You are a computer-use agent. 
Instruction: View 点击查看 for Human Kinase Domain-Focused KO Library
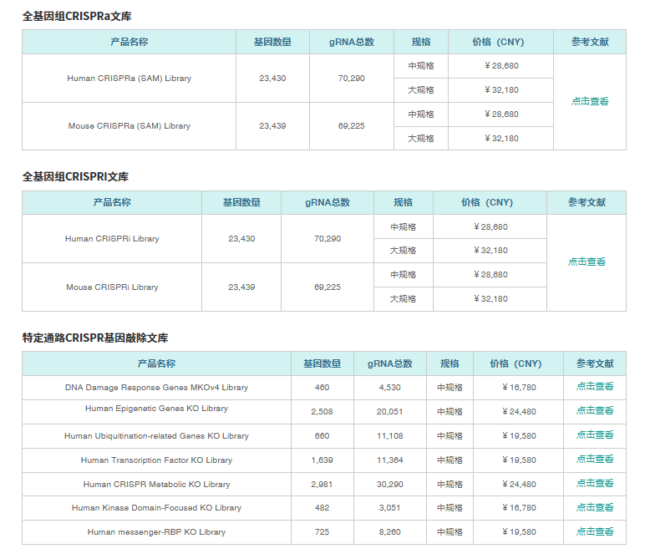(595, 507)
